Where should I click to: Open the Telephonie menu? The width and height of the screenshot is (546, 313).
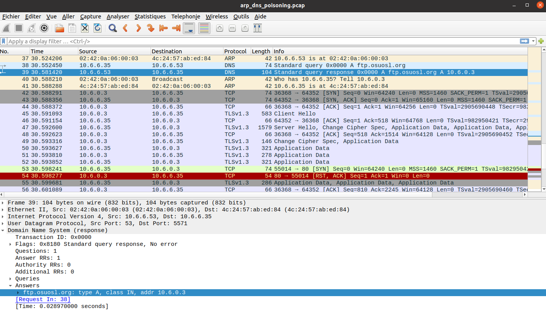pyautogui.click(x=186, y=16)
